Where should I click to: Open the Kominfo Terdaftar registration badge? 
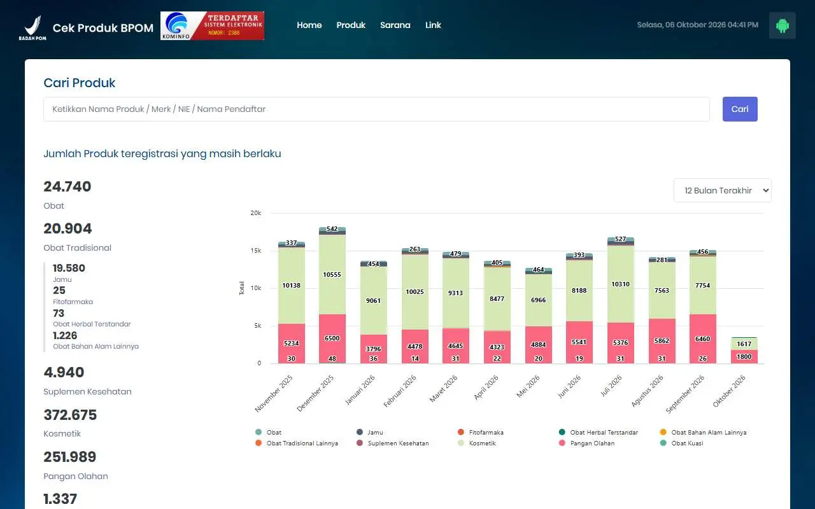pos(212,25)
